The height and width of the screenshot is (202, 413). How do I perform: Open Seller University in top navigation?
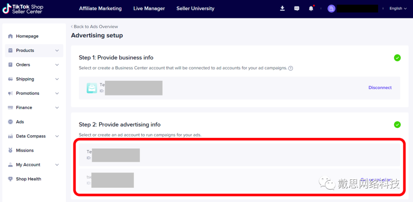tap(195, 8)
